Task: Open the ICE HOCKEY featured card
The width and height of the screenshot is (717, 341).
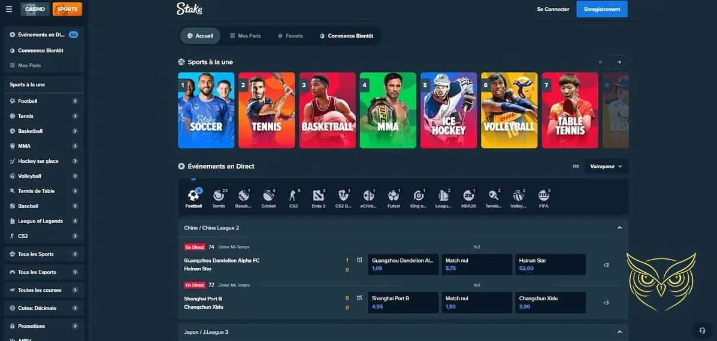Action: pyautogui.click(x=449, y=111)
